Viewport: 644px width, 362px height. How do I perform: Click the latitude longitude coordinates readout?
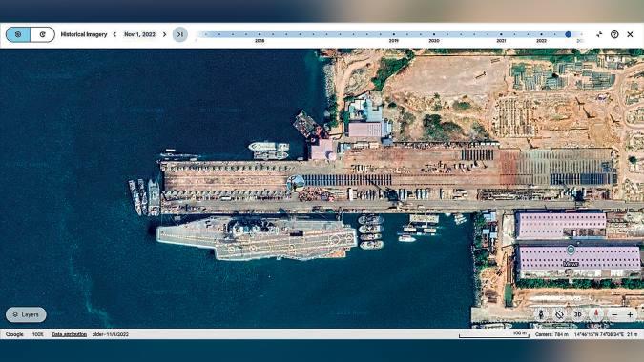[599, 334]
